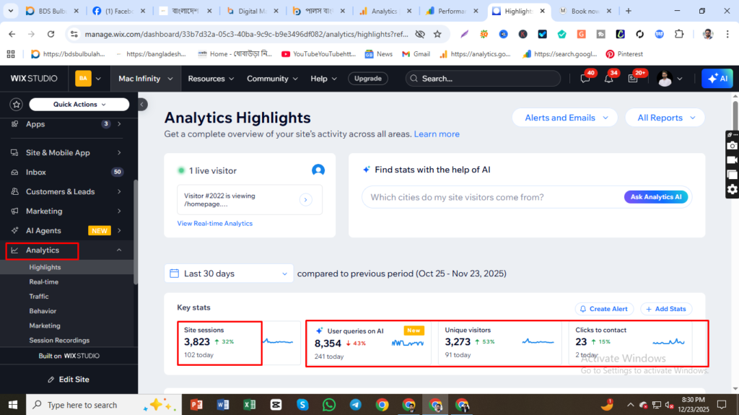This screenshot has height=415, width=739.
Task: Select Traffic under Analytics
Action: coord(39,296)
